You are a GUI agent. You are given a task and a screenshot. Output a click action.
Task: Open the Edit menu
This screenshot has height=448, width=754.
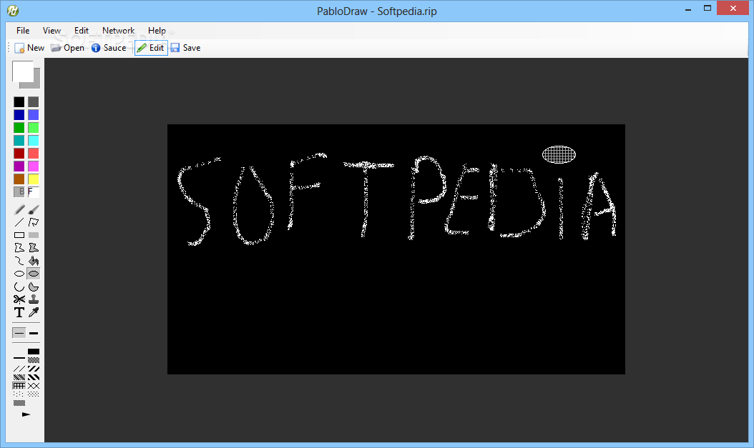click(x=82, y=30)
